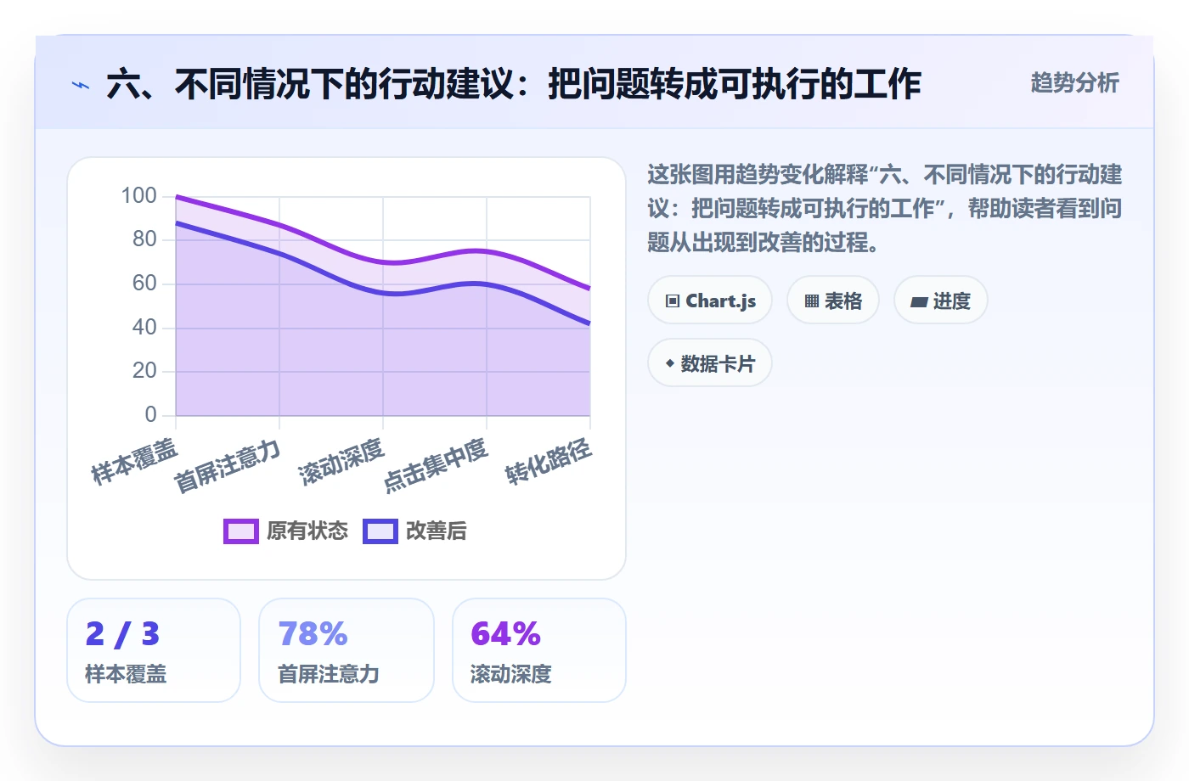Image resolution: width=1189 pixels, height=781 pixels.
Task: Click the 60 y-axis value
Action: click(x=144, y=284)
